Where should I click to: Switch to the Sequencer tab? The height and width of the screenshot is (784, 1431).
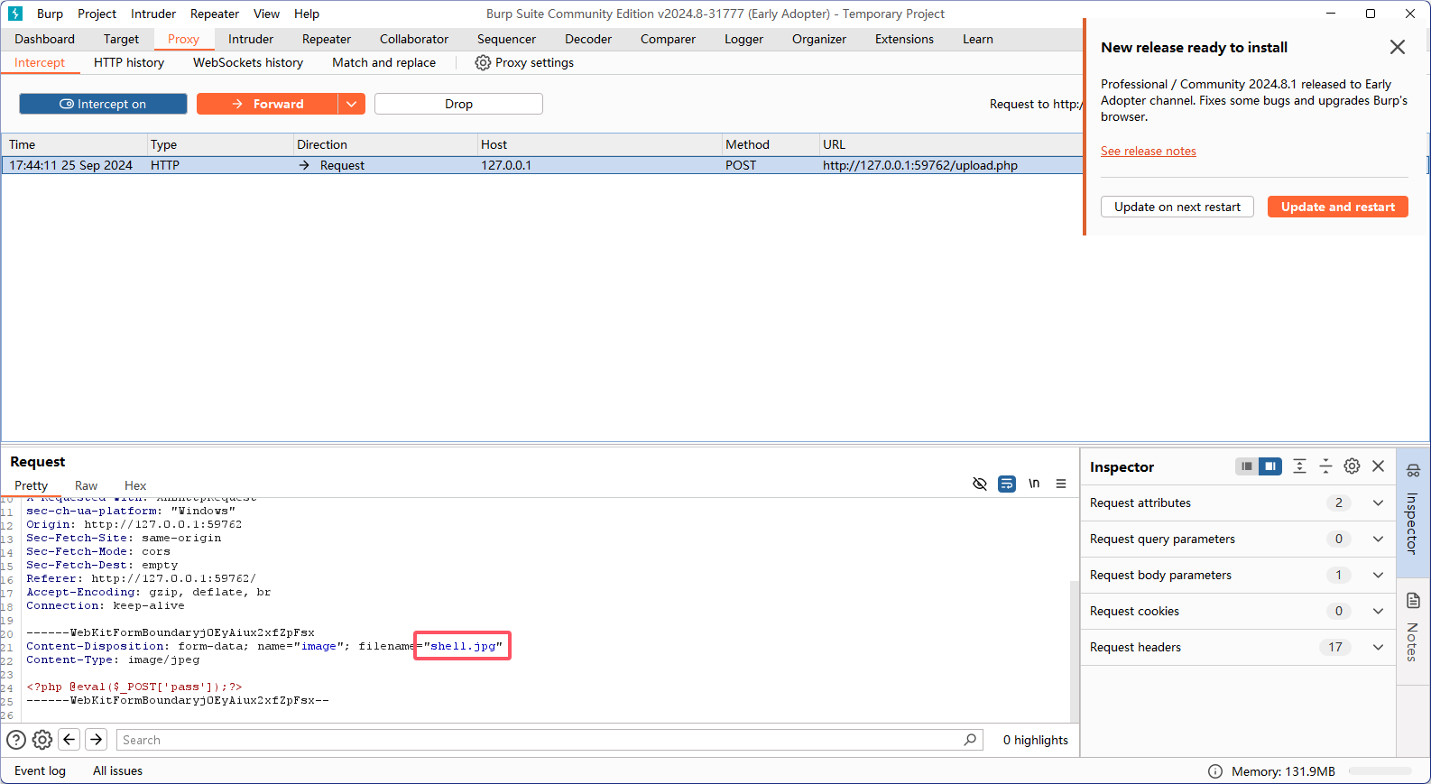(x=506, y=39)
